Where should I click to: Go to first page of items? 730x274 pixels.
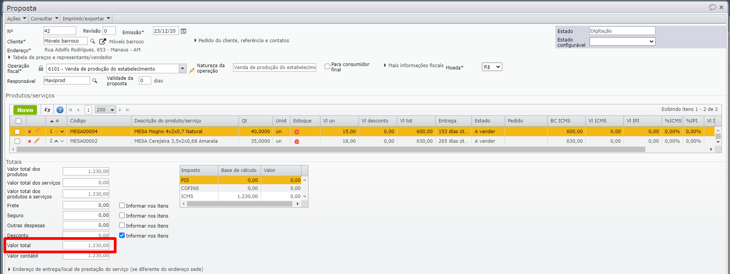70,110
